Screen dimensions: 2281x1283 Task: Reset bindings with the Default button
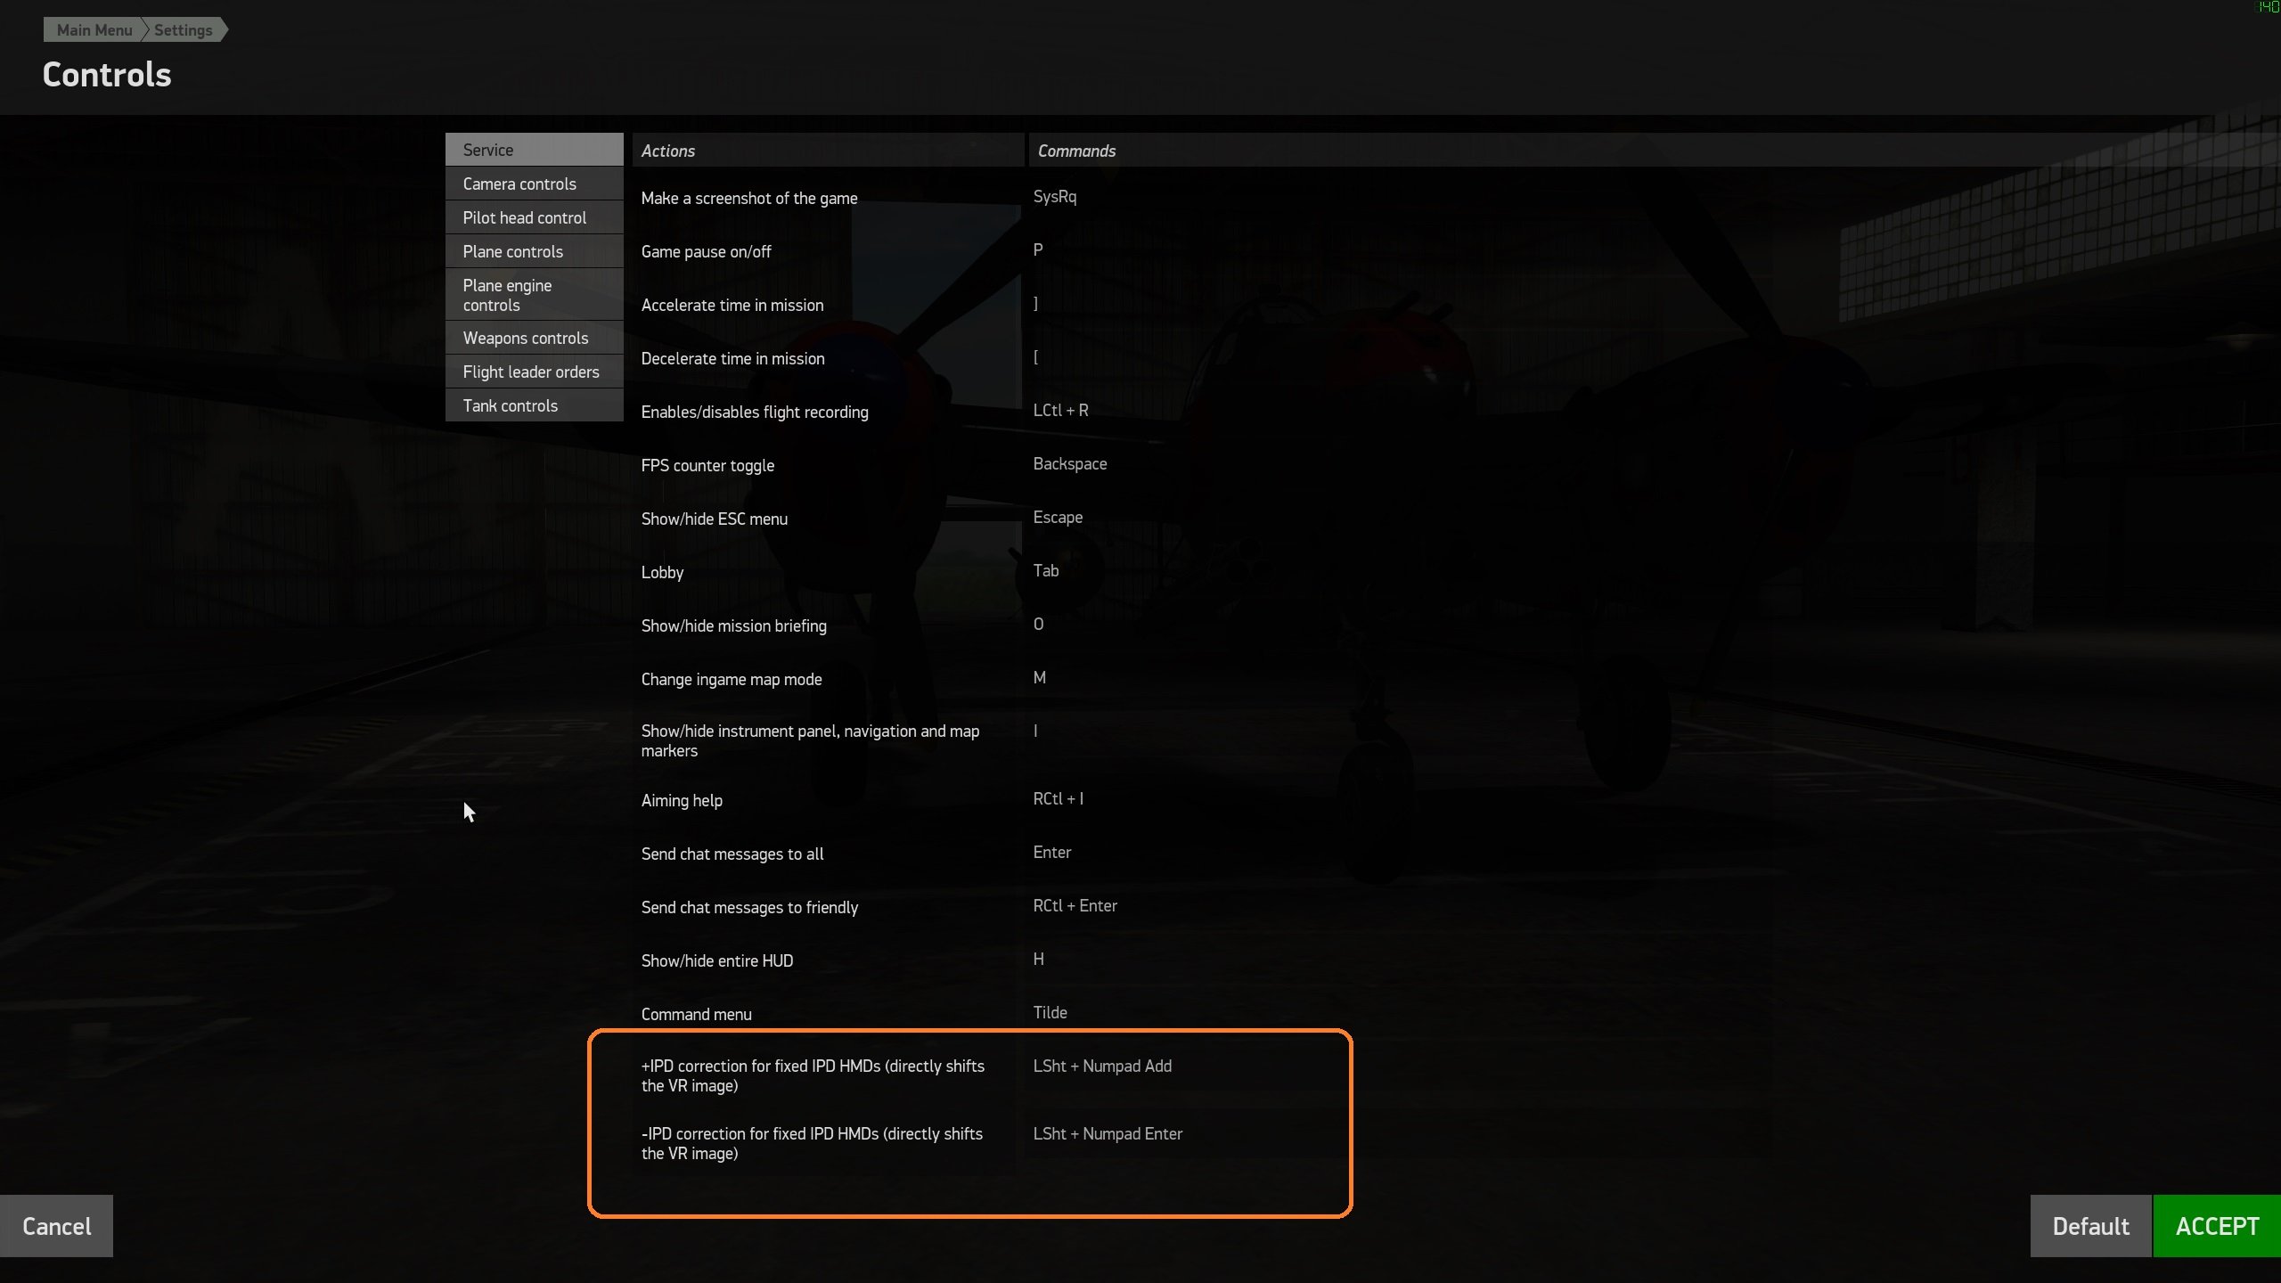[2090, 1226]
